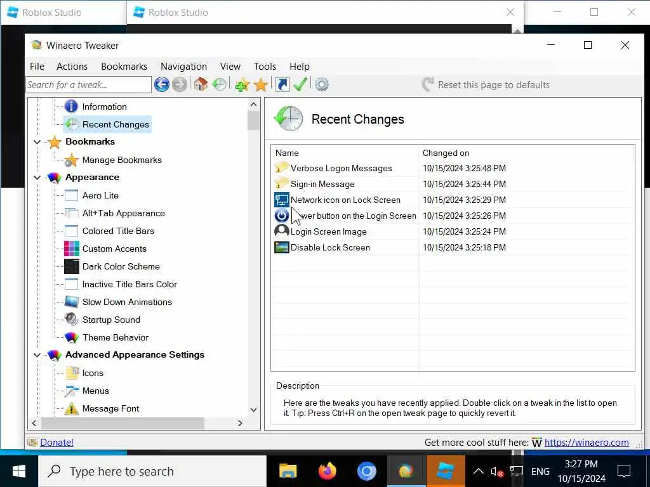Select Menus in the tree
This screenshot has height=487, width=650.
coord(95,391)
